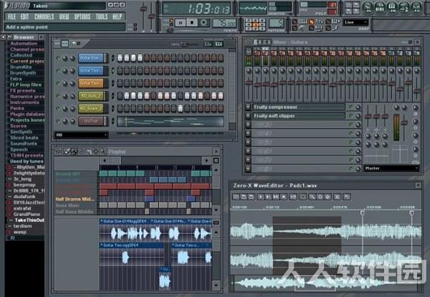Mute the FD_Kick_2 channel LED

point(58,96)
